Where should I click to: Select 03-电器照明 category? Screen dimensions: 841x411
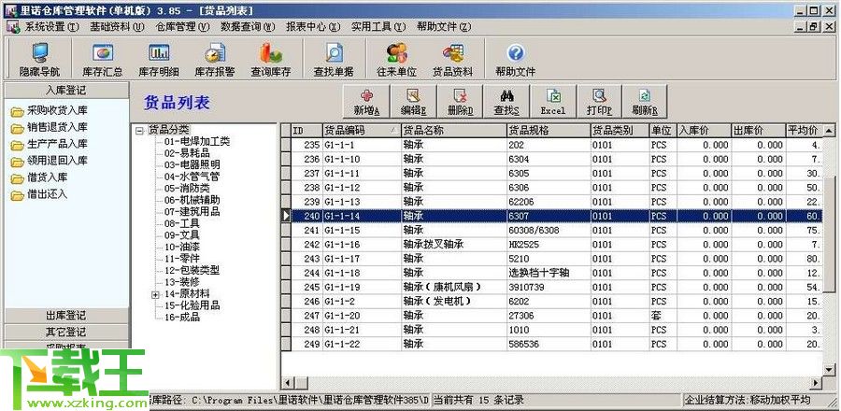[192, 165]
